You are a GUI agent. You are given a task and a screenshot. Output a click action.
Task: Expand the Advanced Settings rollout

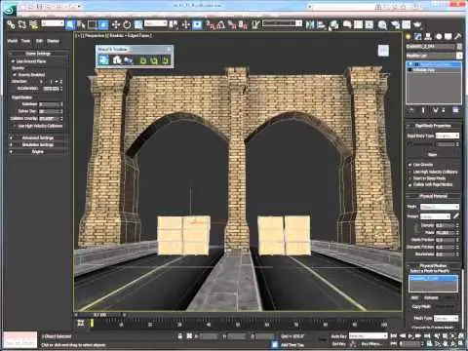[38, 137]
